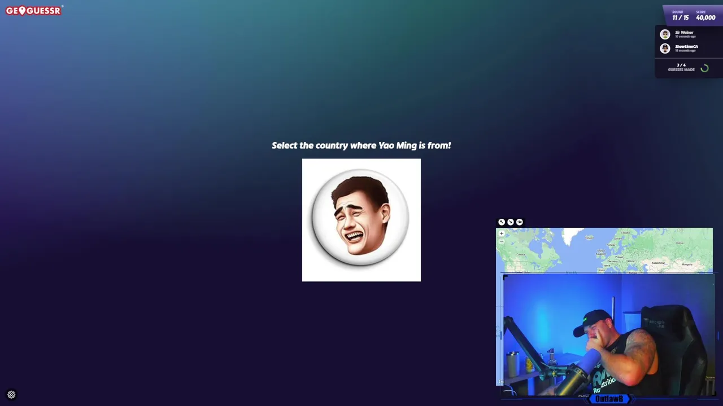Image resolution: width=723 pixels, height=406 pixels.
Task: Click Kazakhstan on the guess map
Action: click(x=659, y=263)
